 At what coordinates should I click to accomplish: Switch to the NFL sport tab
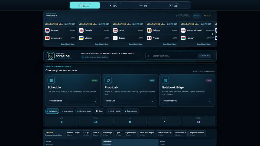pyautogui.click(x=115, y=5)
